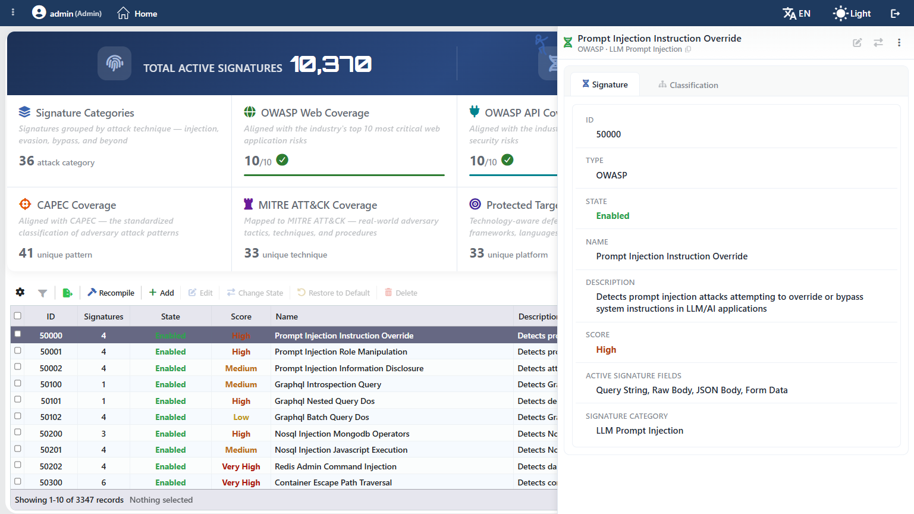Image resolution: width=914 pixels, height=514 pixels.
Task: Open the three-dot menu in detail panel
Action: click(x=899, y=42)
